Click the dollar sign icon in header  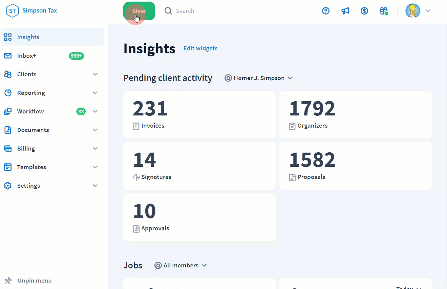click(x=364, y=11)
